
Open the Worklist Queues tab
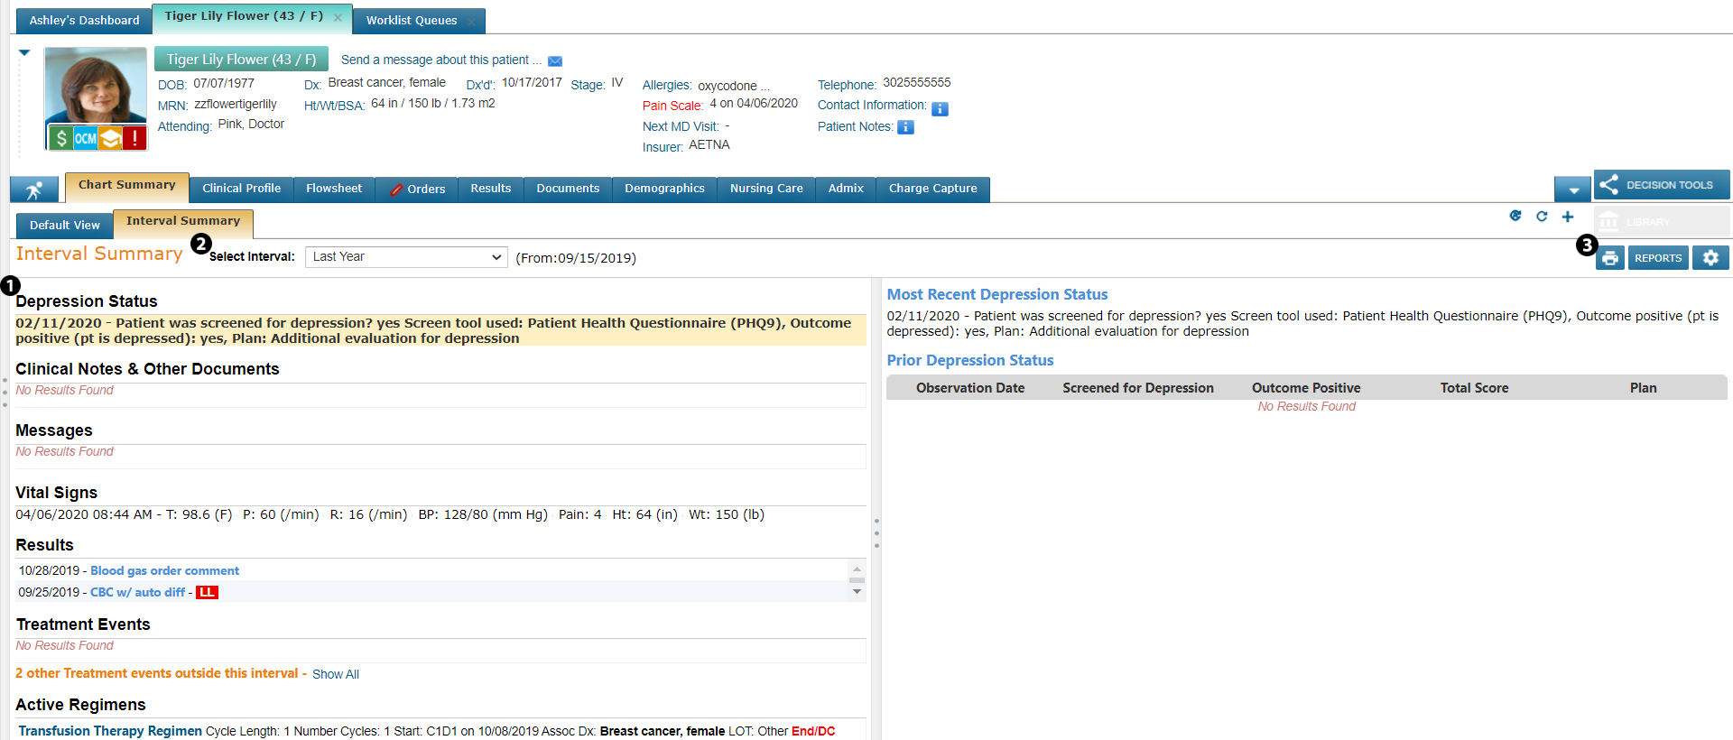click(412, 21)
